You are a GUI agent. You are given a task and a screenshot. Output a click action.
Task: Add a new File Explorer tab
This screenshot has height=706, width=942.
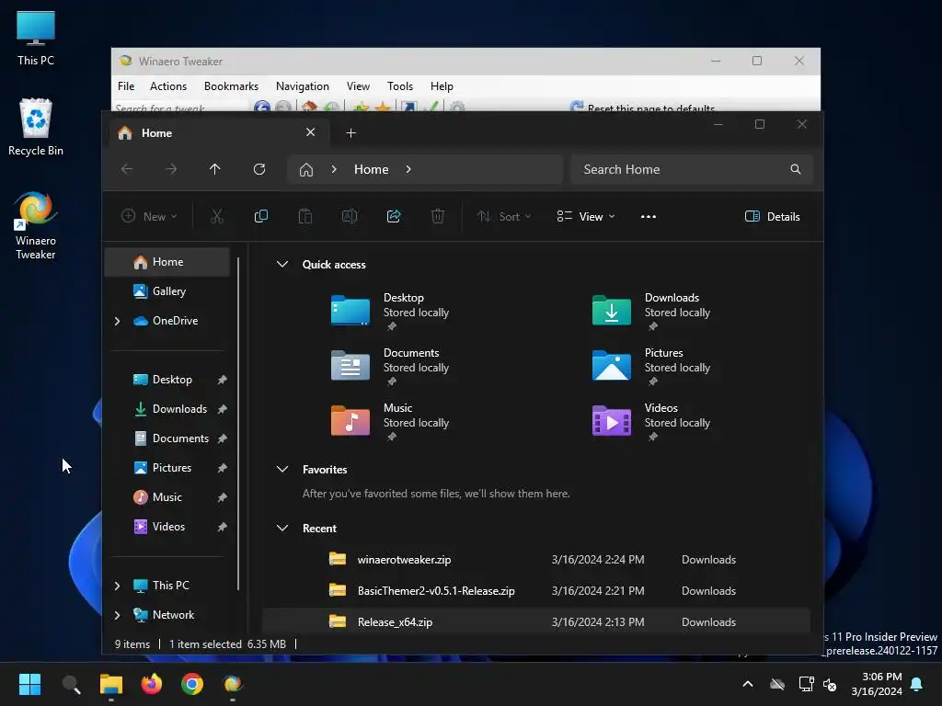click(350, 132)
